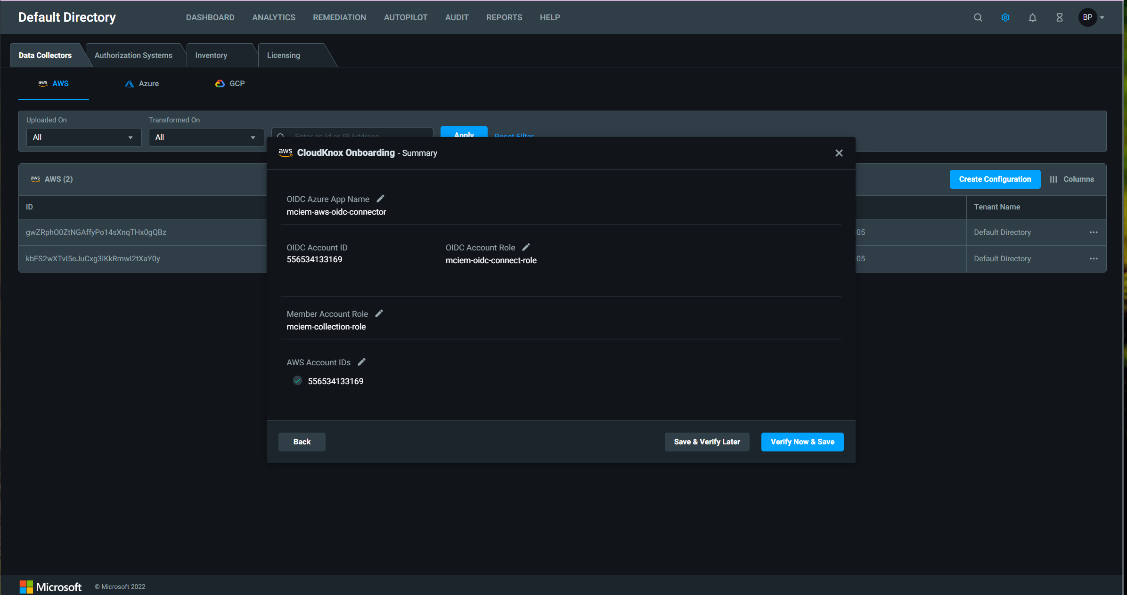Image resolution: width=1127 pixels, height=595 pixels.
Task: Click Save & Verify Later button
Action: tap(707, 442)
